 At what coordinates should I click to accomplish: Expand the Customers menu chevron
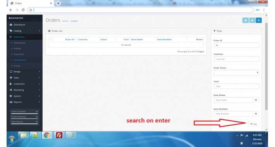pos(39,84)
